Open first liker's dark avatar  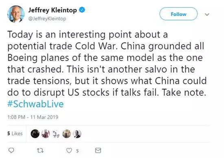(x=35, y=134)
